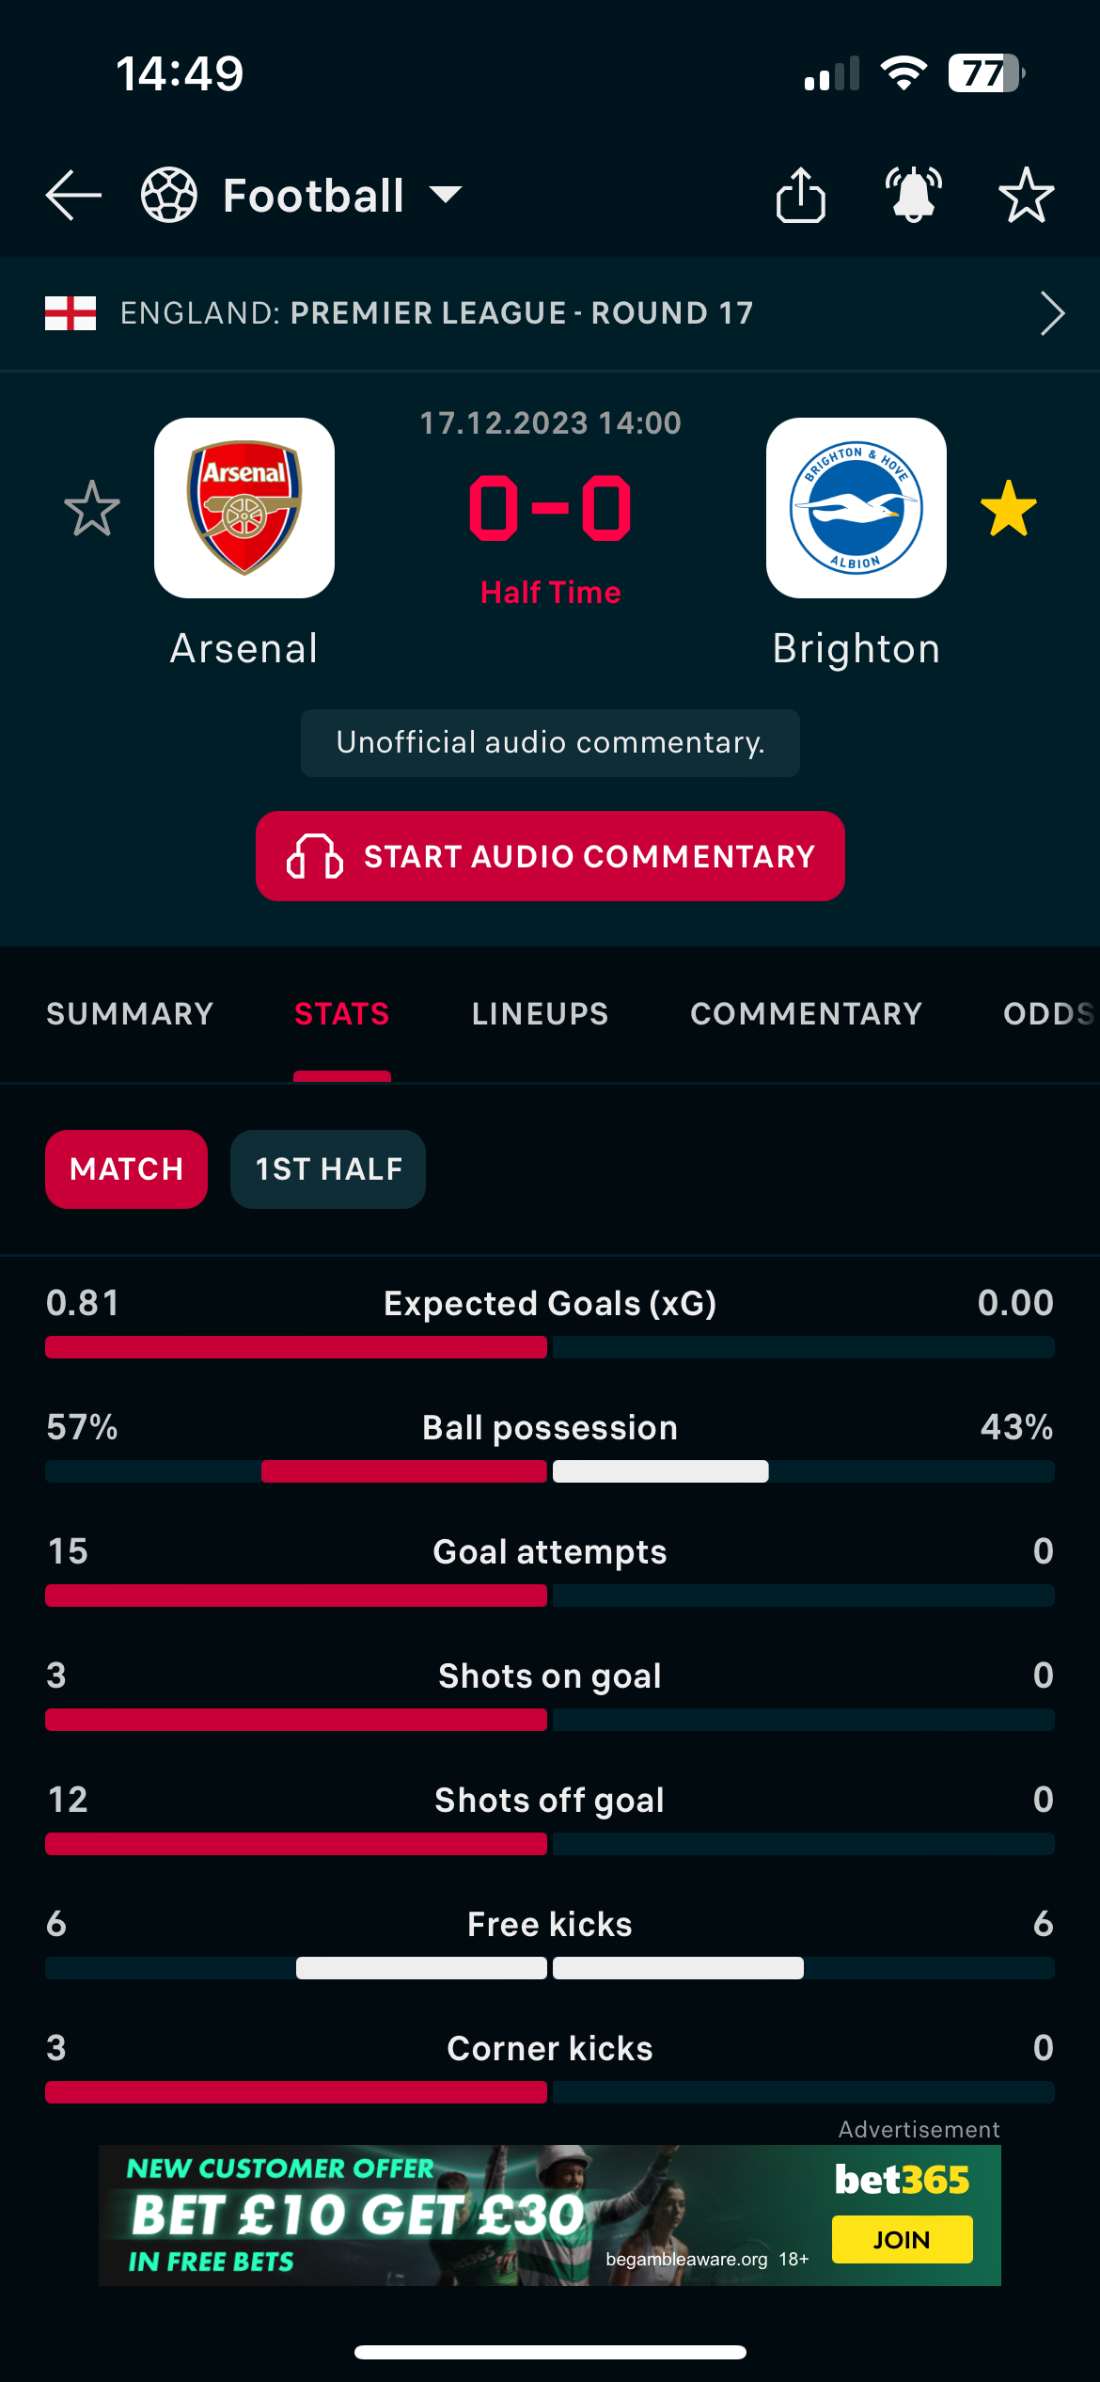Favorite Arsenal with the outlined star
This screenshot has height=2382, width=1100.
tap(92, 509)
